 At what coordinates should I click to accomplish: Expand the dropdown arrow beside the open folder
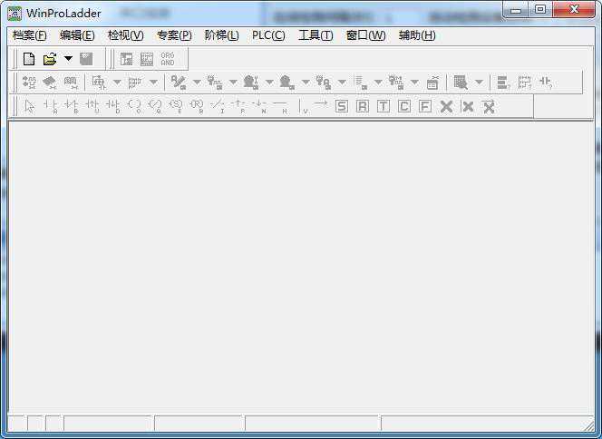68,59
